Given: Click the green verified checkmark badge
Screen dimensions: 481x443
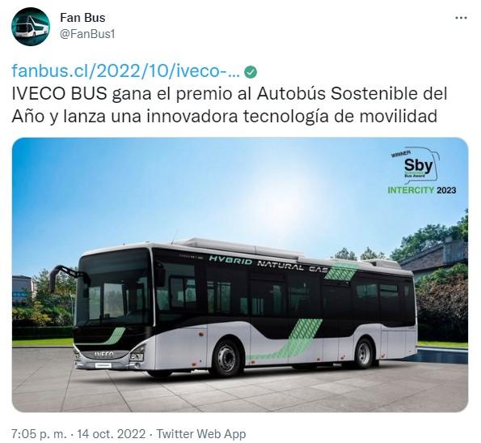Looking at the screenshot, I should [251, 72].
